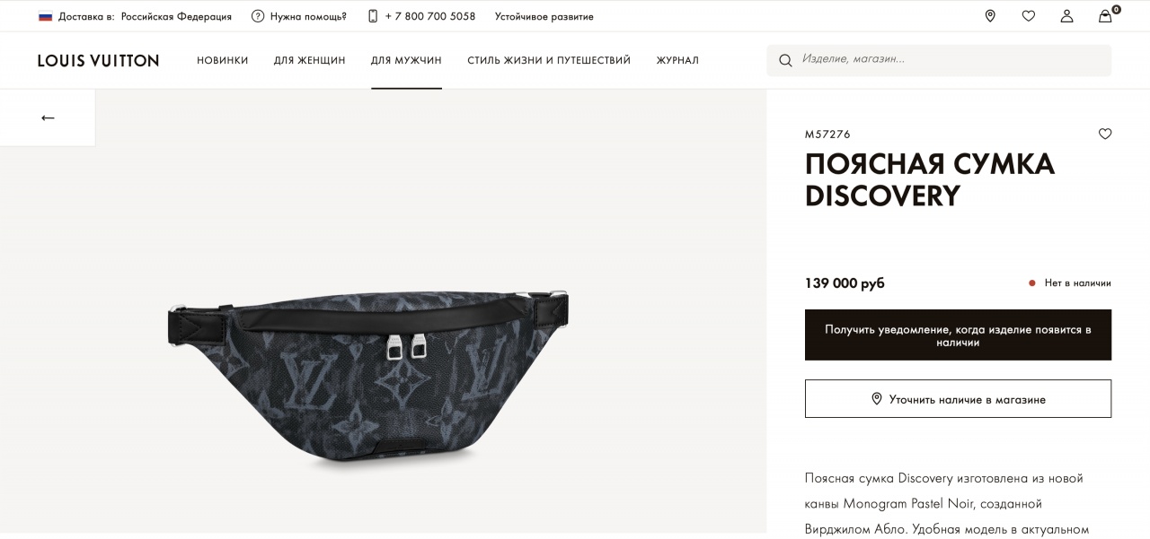The image size is (1150, 539).
Task: Click the back arrow button
Action: coord(48,117)
